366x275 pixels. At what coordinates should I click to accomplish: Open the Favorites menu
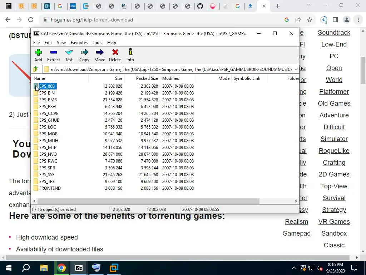coord(79,43)
